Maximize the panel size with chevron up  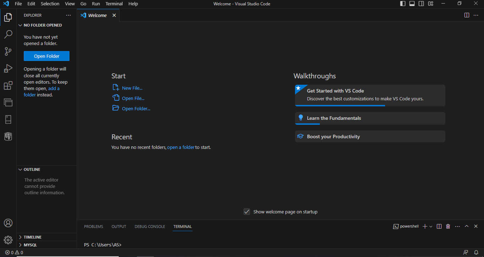click(x=467, y=226)
